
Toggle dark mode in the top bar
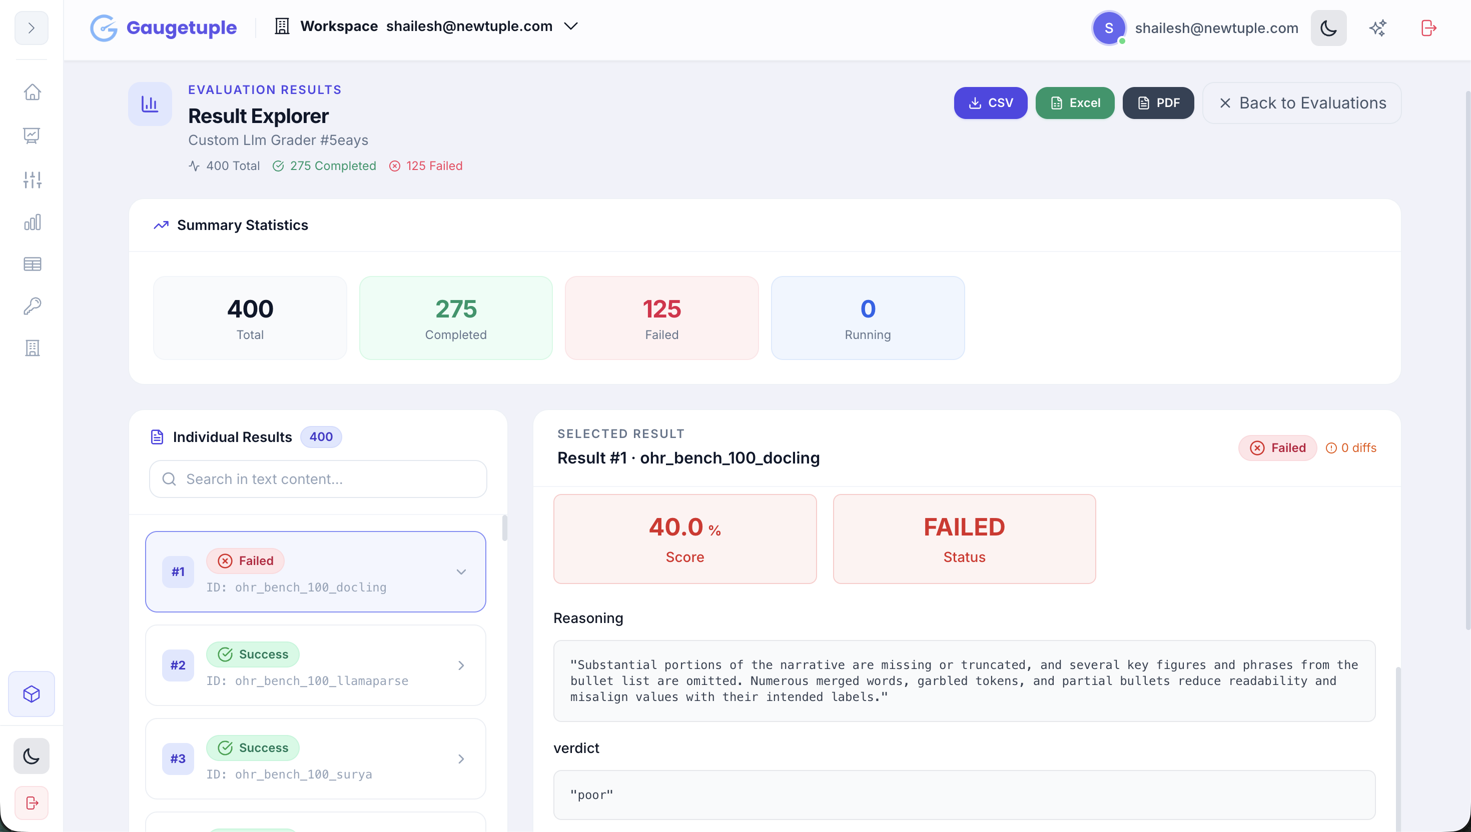click(1328, 28)
